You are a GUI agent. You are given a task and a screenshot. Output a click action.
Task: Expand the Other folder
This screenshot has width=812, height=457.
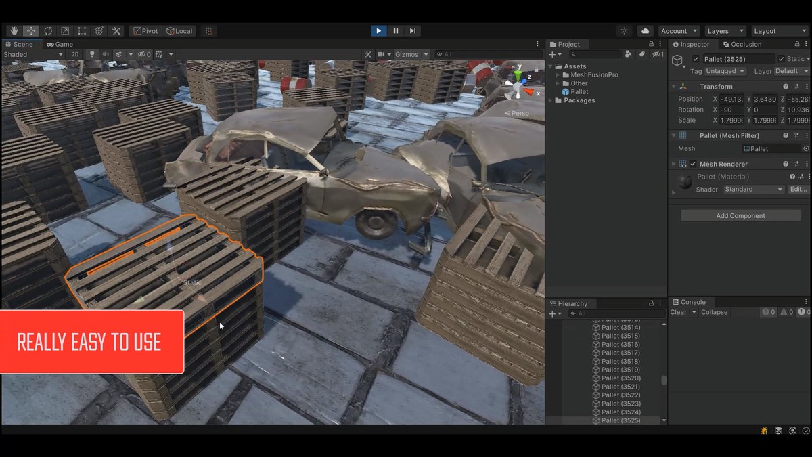pos(558,83)
